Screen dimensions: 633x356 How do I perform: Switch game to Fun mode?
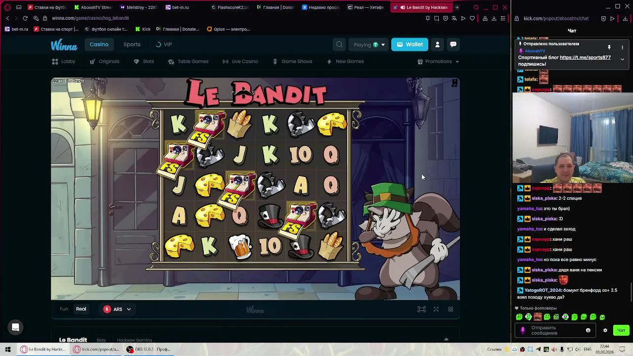pos(64,309)
